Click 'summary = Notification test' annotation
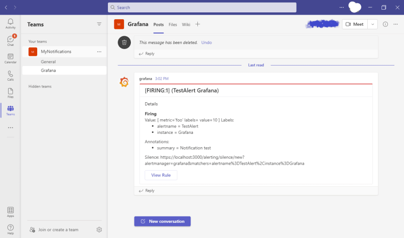404x238 pixels. (184, 148)
